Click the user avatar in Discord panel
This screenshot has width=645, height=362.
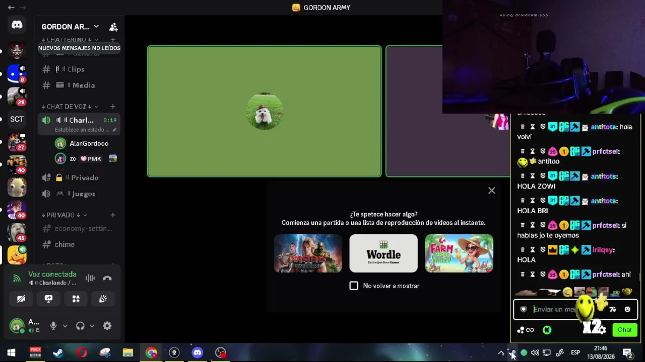point(17,326)
